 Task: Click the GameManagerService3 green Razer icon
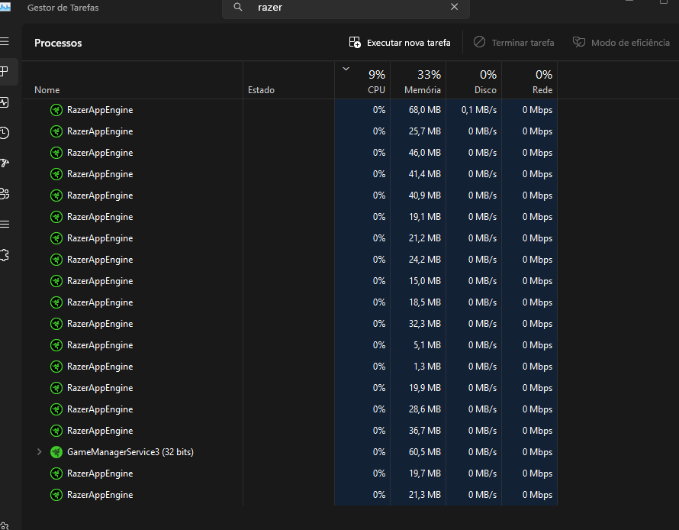coord(56,452)
